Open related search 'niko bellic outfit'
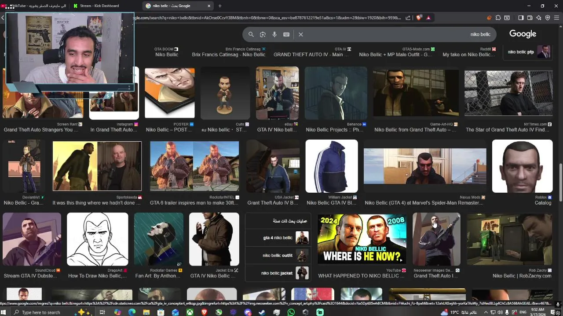 (x=278, y=255)
